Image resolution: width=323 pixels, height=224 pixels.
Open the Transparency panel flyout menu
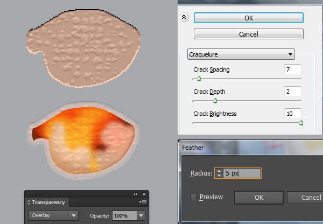pos(143,202)
